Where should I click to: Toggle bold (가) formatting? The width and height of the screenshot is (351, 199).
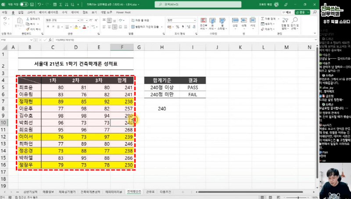click(48, 27)
